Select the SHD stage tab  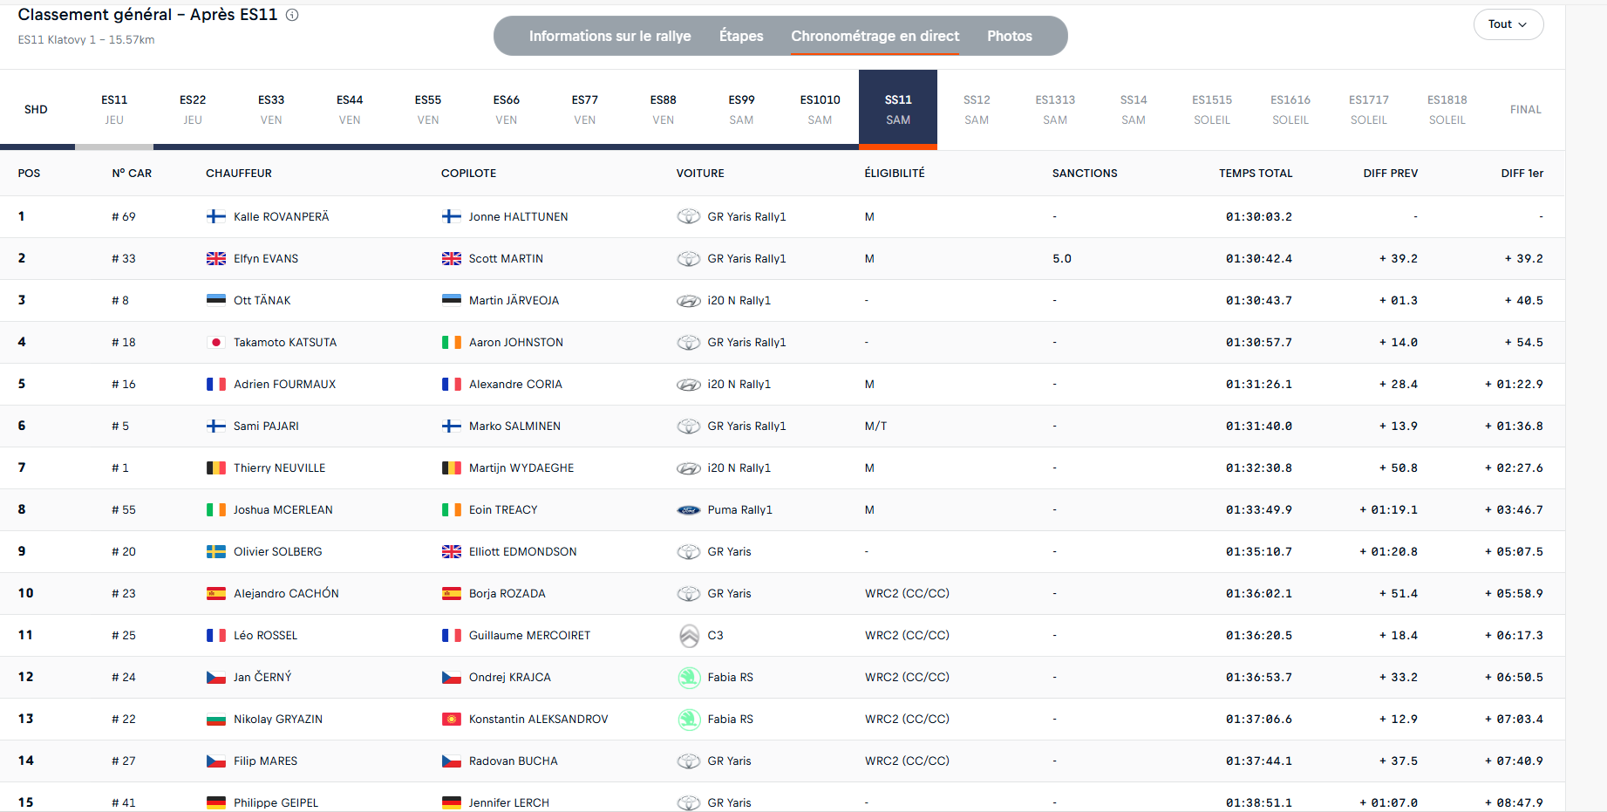(36, 110)
